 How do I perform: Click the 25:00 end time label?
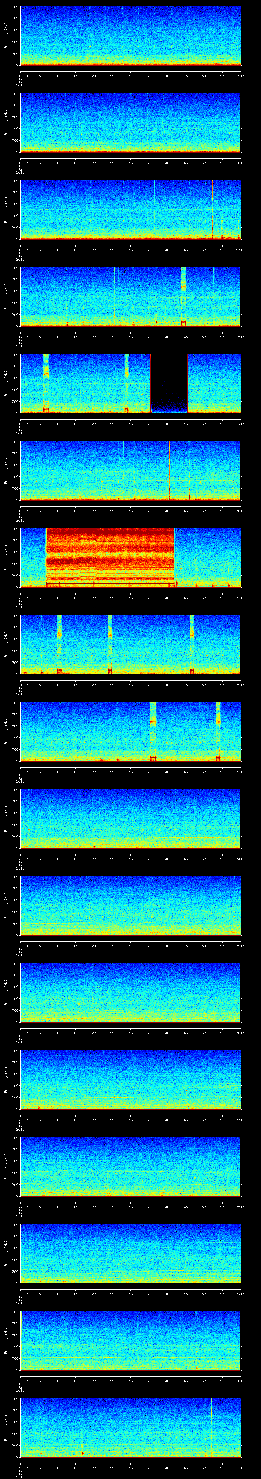[240, 946]
